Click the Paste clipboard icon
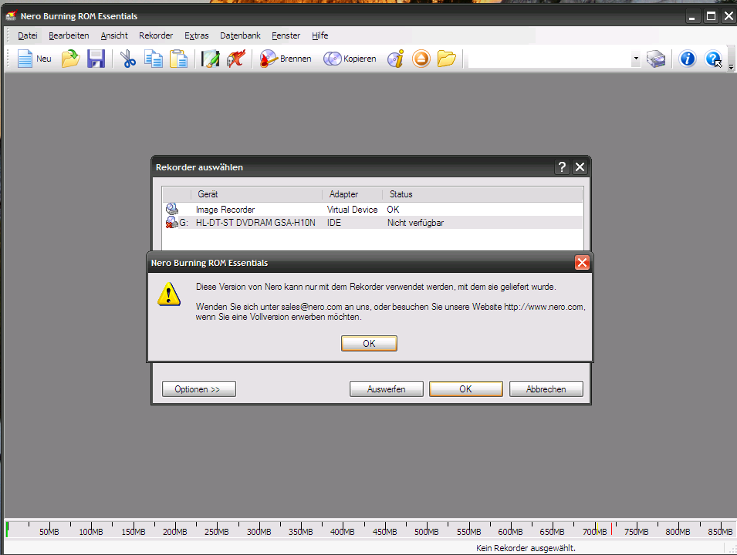 [x=178, y=59]
